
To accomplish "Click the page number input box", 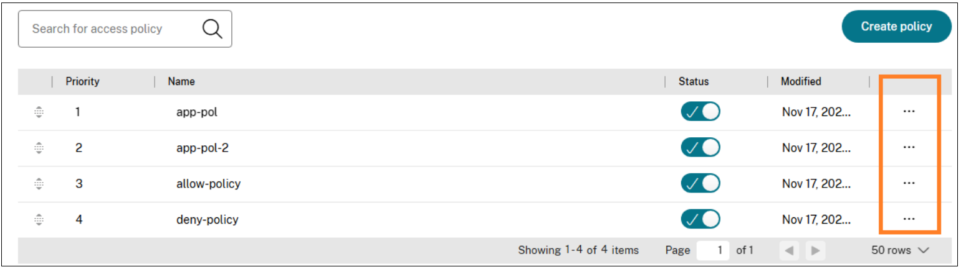I will pyautogui.click(x=713, y=250).
